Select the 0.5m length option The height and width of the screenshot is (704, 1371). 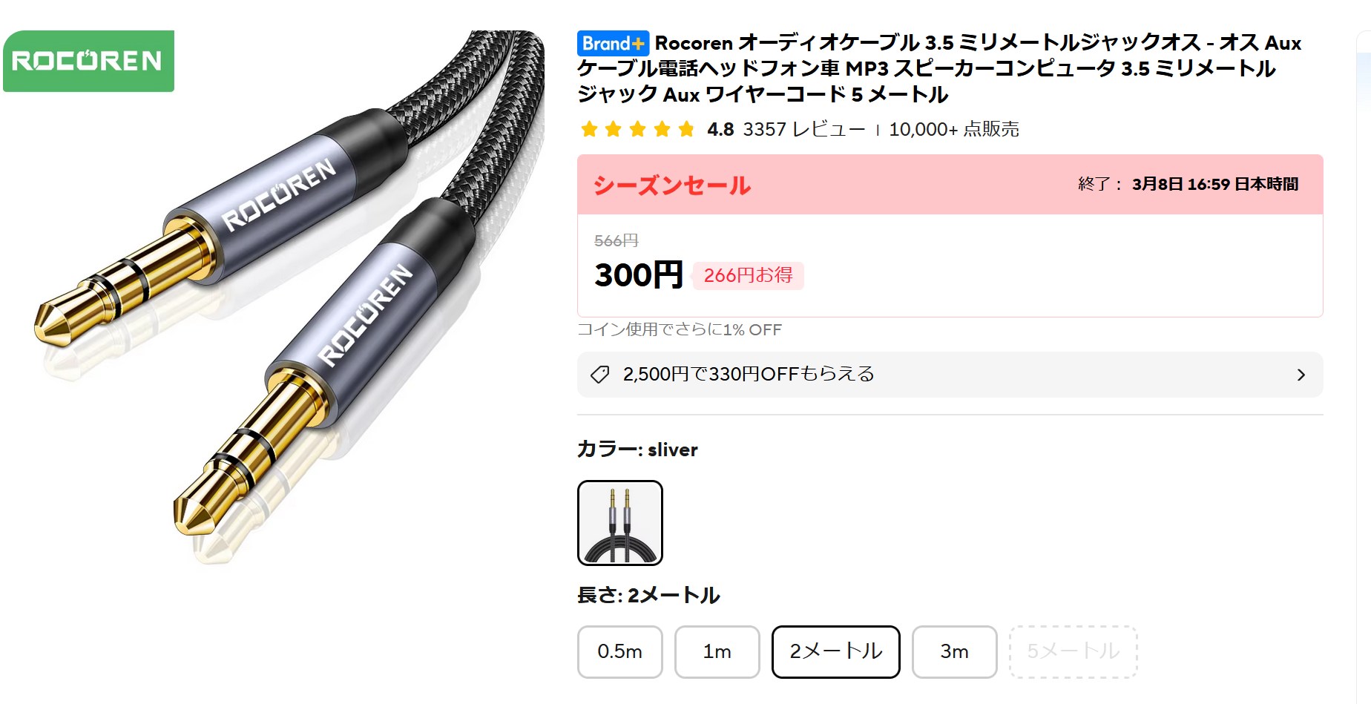(x=619, y=651)
